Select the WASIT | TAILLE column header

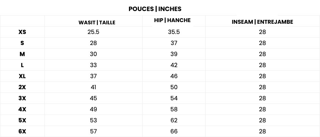click(97, 22)
